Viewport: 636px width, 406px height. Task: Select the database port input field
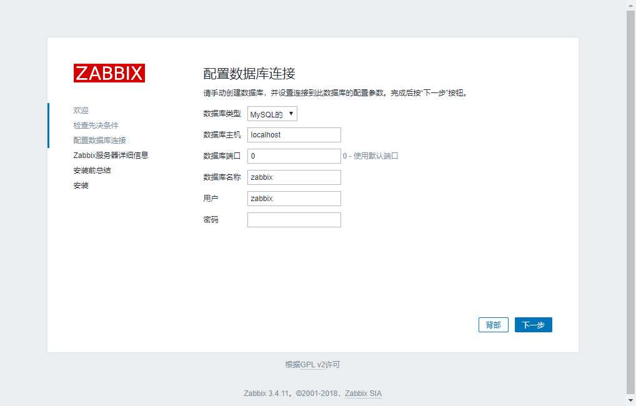click(294, 156)
